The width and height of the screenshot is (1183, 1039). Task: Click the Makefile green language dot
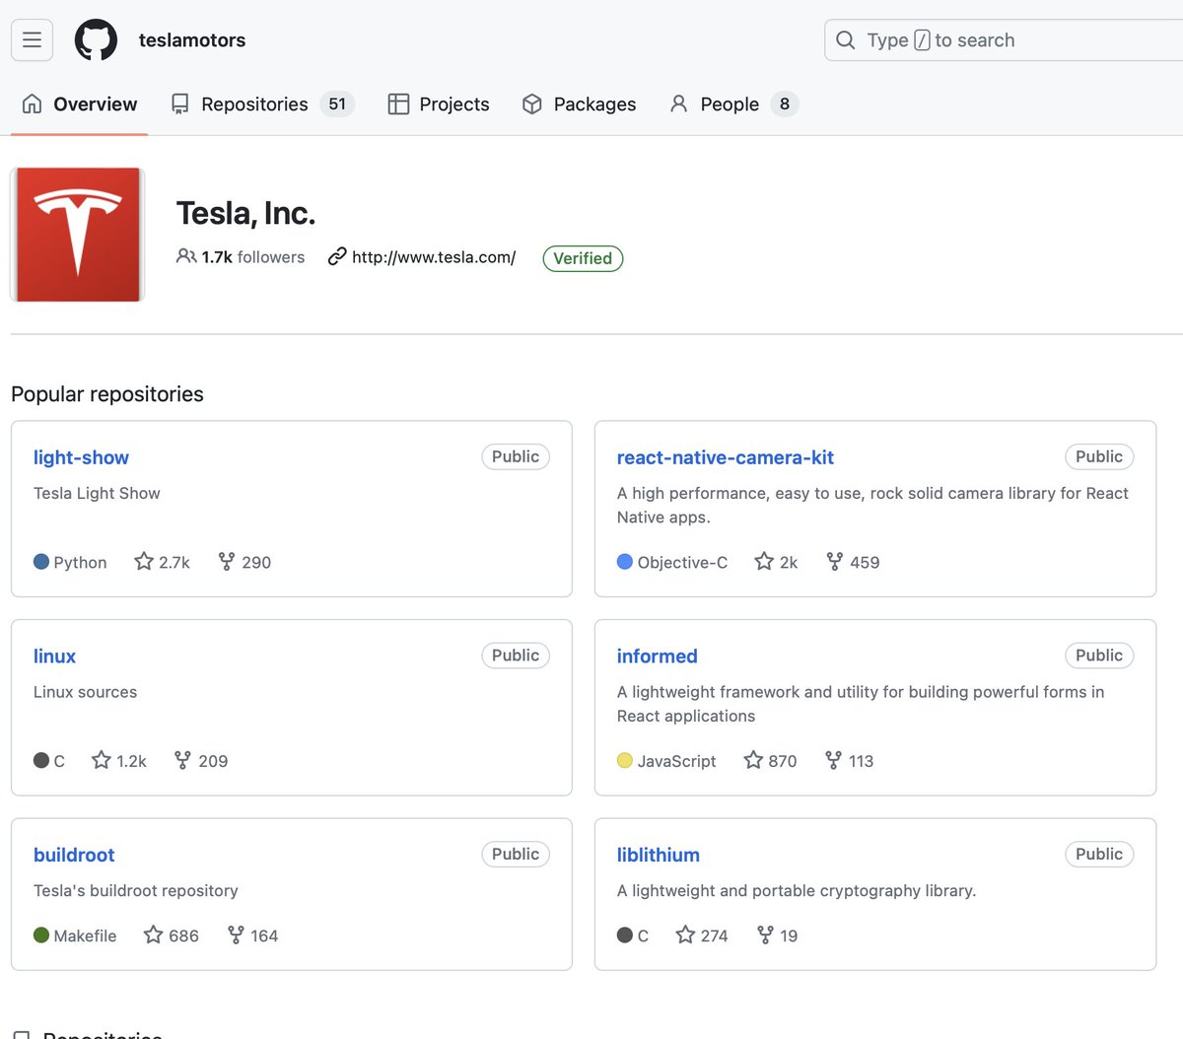click(41, 935)
